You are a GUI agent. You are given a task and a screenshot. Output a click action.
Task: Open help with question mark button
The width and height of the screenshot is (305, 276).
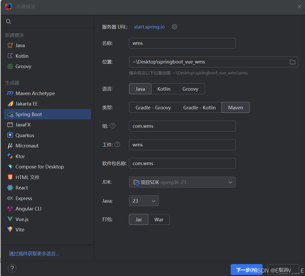point(12,268)
